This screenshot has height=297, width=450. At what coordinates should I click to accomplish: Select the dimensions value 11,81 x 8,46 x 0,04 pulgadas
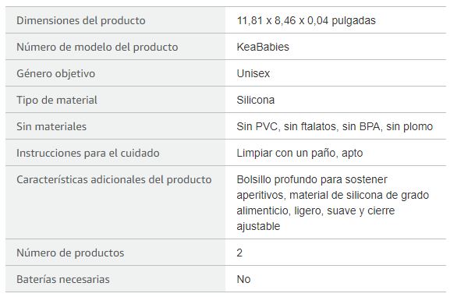coord(306,21)
